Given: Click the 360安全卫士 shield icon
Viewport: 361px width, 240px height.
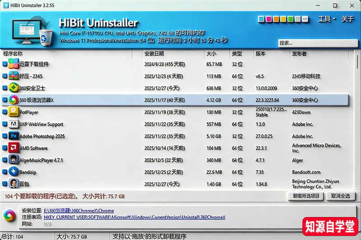Looking at the screenshot, I should [x=14, y=87].
